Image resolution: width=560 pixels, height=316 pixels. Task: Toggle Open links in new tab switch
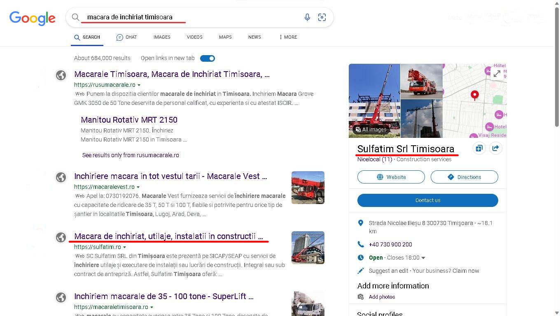[x=208, y=58]
